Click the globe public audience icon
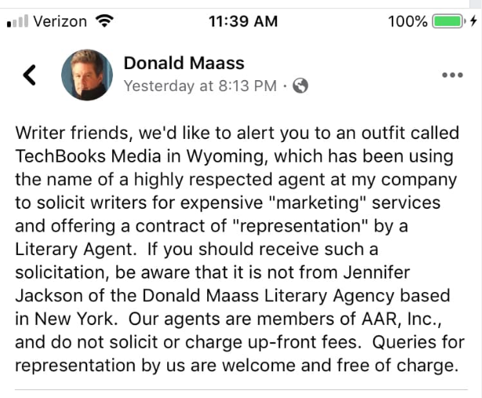482x398 pixels. pos(300,86)
